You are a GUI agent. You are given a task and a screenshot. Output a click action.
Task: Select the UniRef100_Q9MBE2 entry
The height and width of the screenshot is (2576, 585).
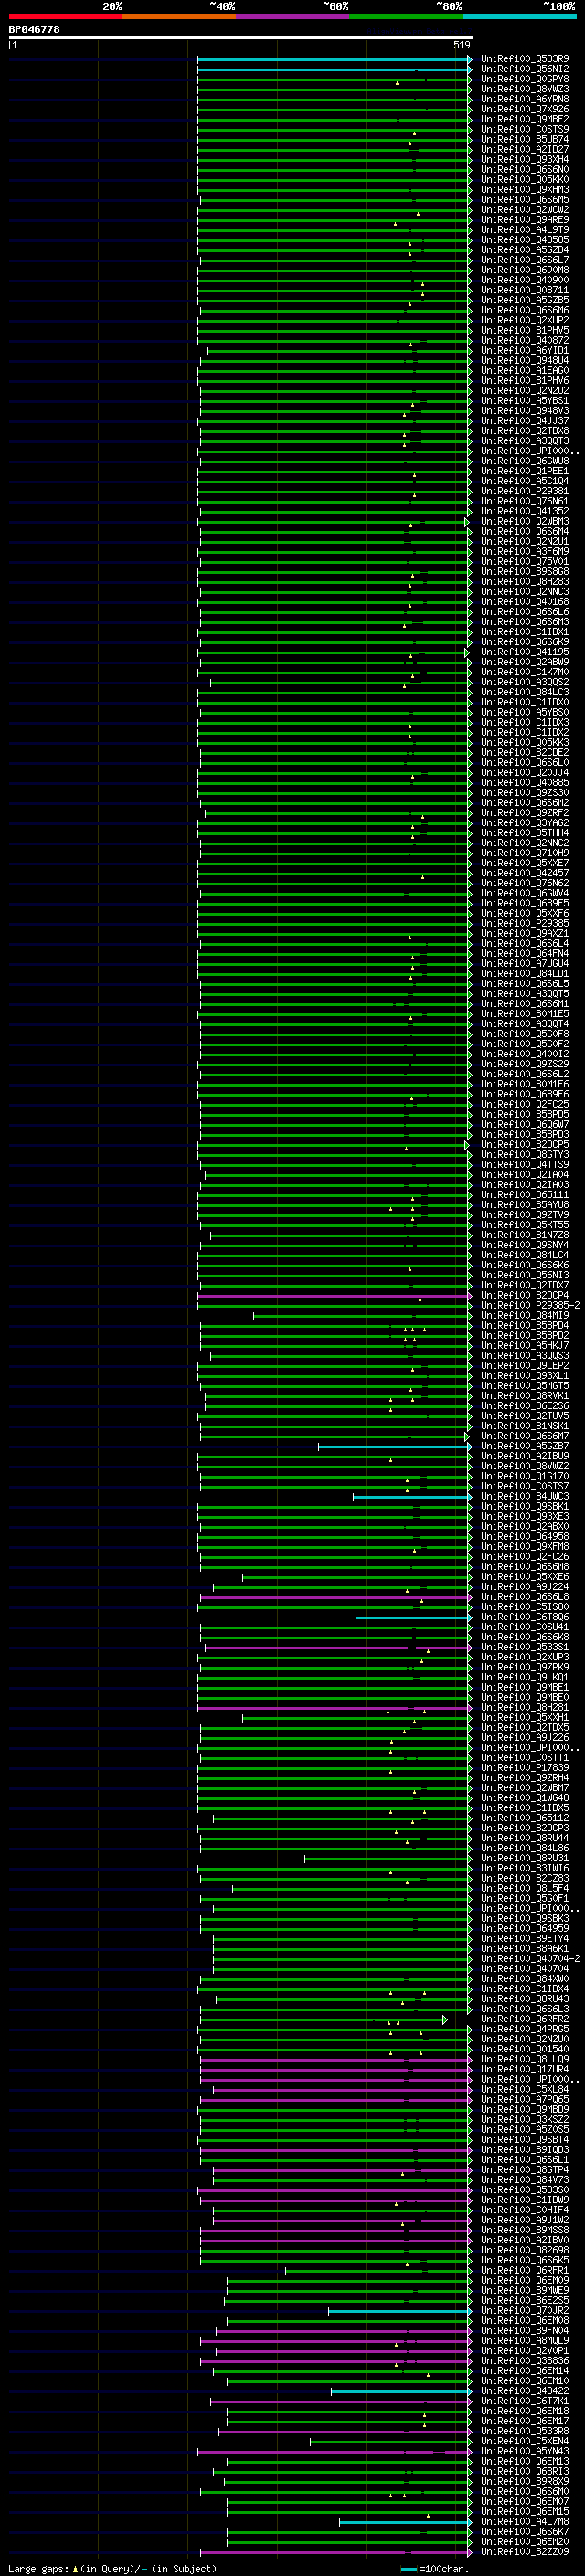525,119
